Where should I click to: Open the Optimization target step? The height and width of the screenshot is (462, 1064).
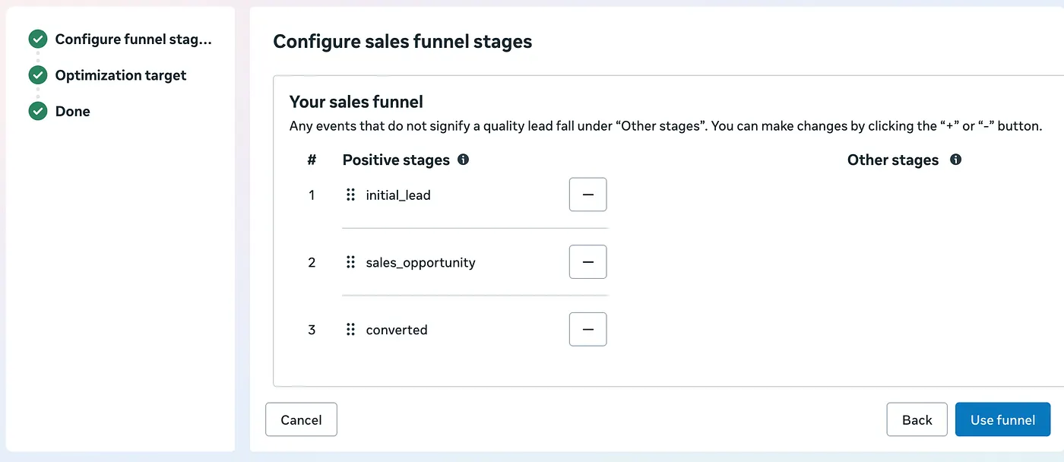[121, 75]
